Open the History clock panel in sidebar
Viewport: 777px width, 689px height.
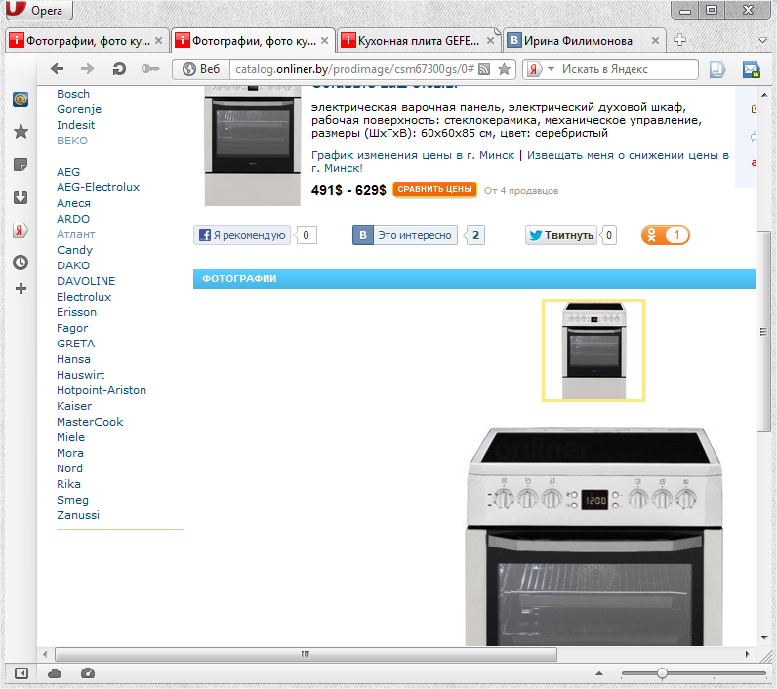pyautogui.click(x=20, y=263)
